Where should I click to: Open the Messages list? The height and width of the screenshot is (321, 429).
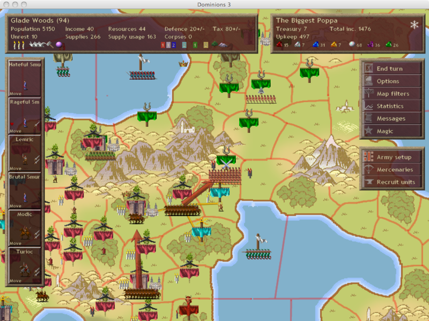click(x=392, y=118)
